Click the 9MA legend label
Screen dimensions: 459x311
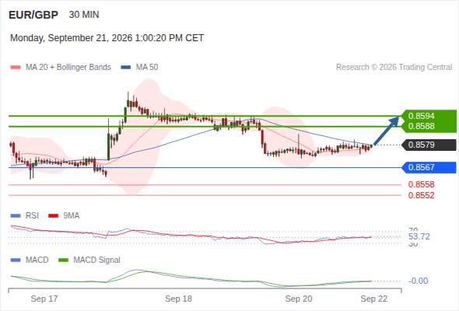point(72,216)
